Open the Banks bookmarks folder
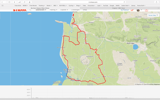Viewport: 160px width, 100px height. (49, 5)
